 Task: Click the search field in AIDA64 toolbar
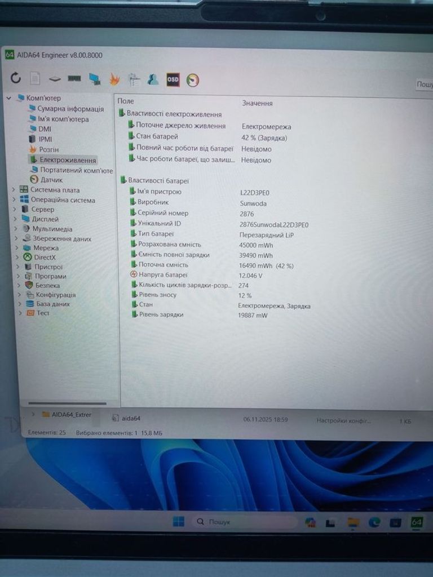click(x=424, y=85)
